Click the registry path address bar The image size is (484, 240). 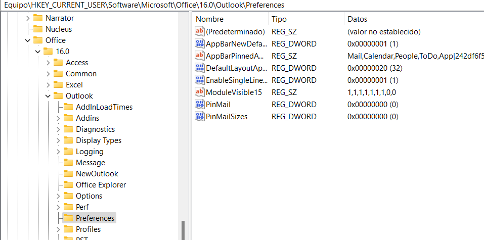tap(242, 5)
